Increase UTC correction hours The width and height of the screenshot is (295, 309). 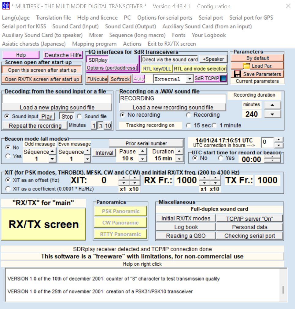tap(278, 139)
